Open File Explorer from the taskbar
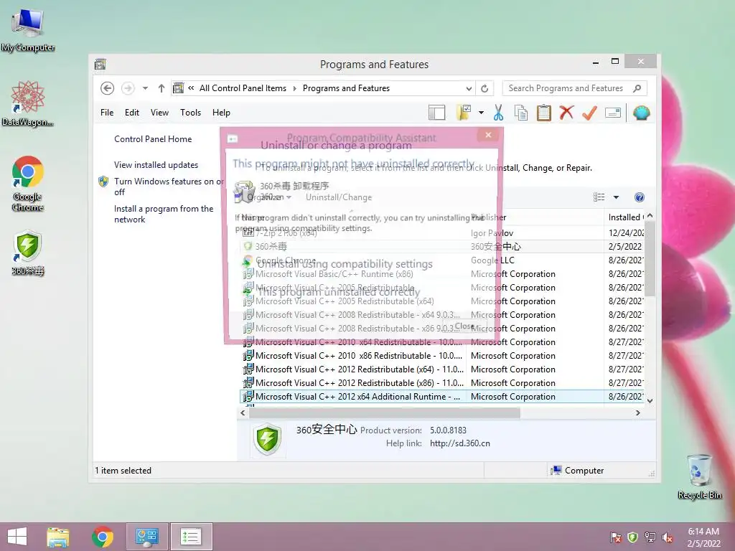This screenshot has height=551, width=735. coord(58,537)
